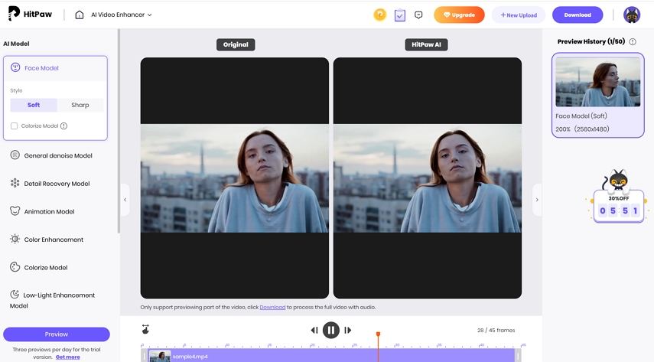Click the HitPaw AI label tag

(426, 44)
